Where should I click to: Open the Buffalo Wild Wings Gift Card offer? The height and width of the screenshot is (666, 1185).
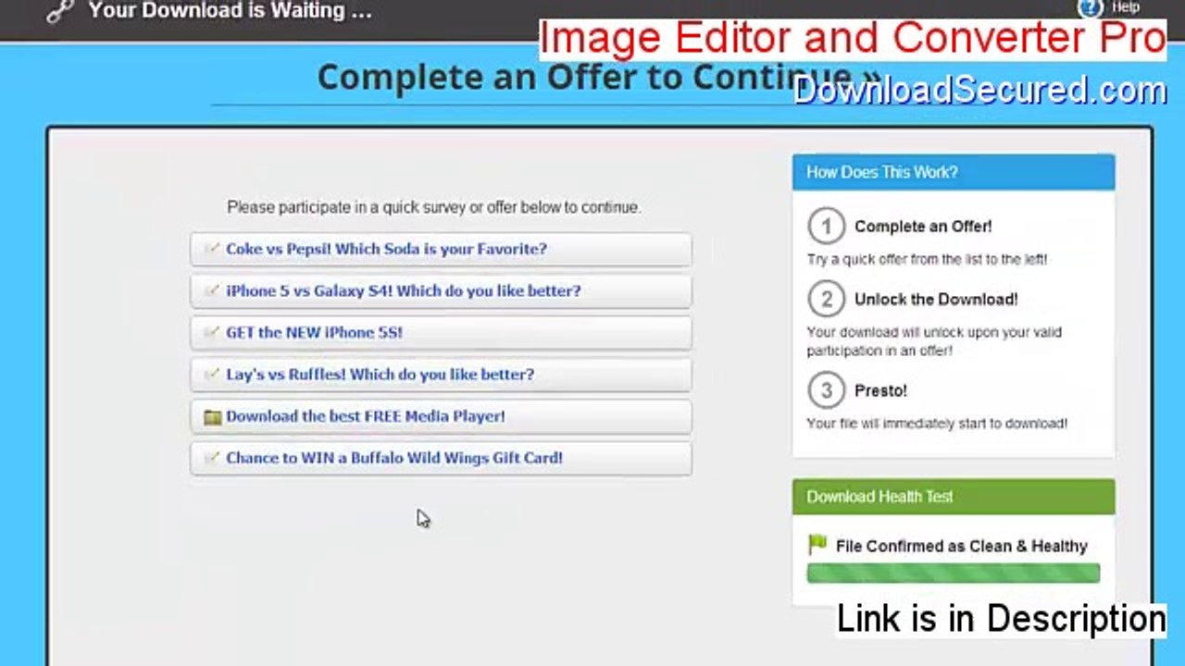click(441, 458)
